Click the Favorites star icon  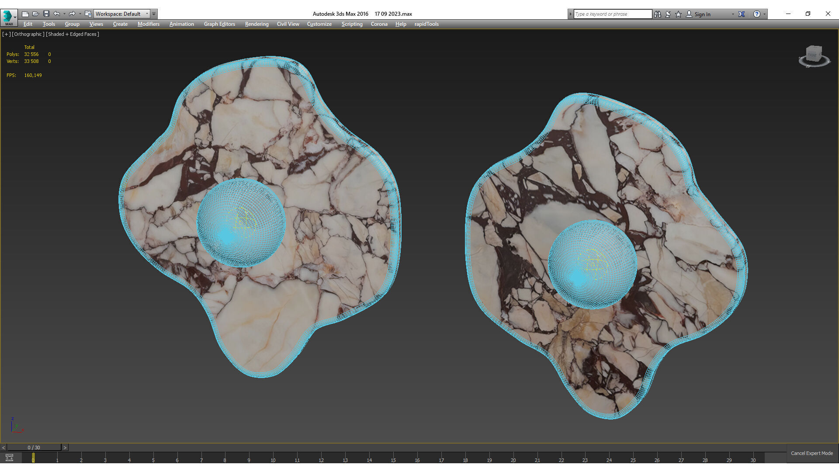(x=678, y=14)
